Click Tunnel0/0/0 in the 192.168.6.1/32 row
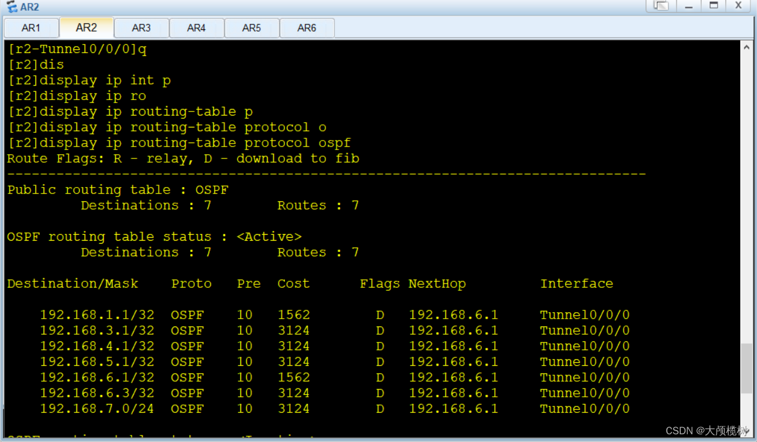 (585, 377)
